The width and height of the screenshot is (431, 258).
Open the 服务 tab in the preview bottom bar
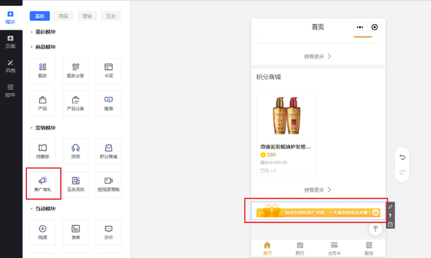(x=369, y=249)
